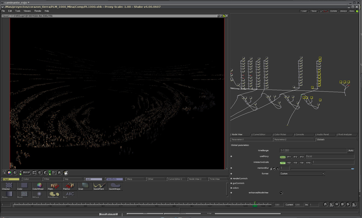Click the motionBlur slider handle
Screen dimensions: 362x218
coord(353,169)
